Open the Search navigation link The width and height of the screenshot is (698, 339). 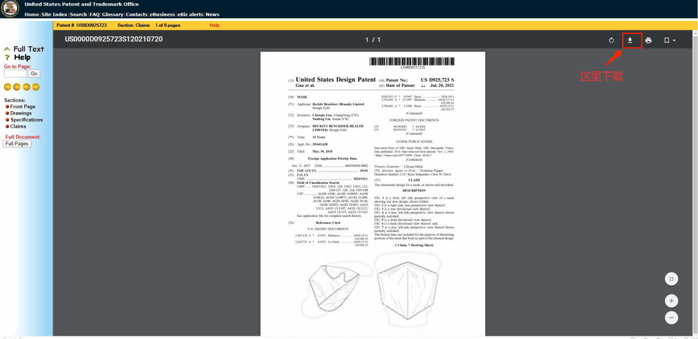tap(78, 14)
